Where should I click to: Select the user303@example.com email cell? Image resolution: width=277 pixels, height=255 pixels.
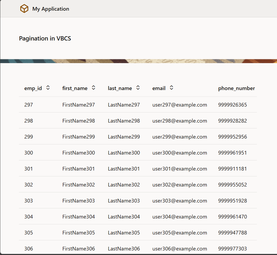pyautogui.click(x=180, y=201)
